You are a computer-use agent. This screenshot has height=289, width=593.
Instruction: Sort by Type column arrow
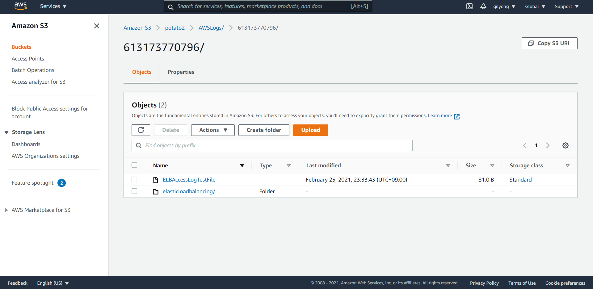click(x=289, y=165)
